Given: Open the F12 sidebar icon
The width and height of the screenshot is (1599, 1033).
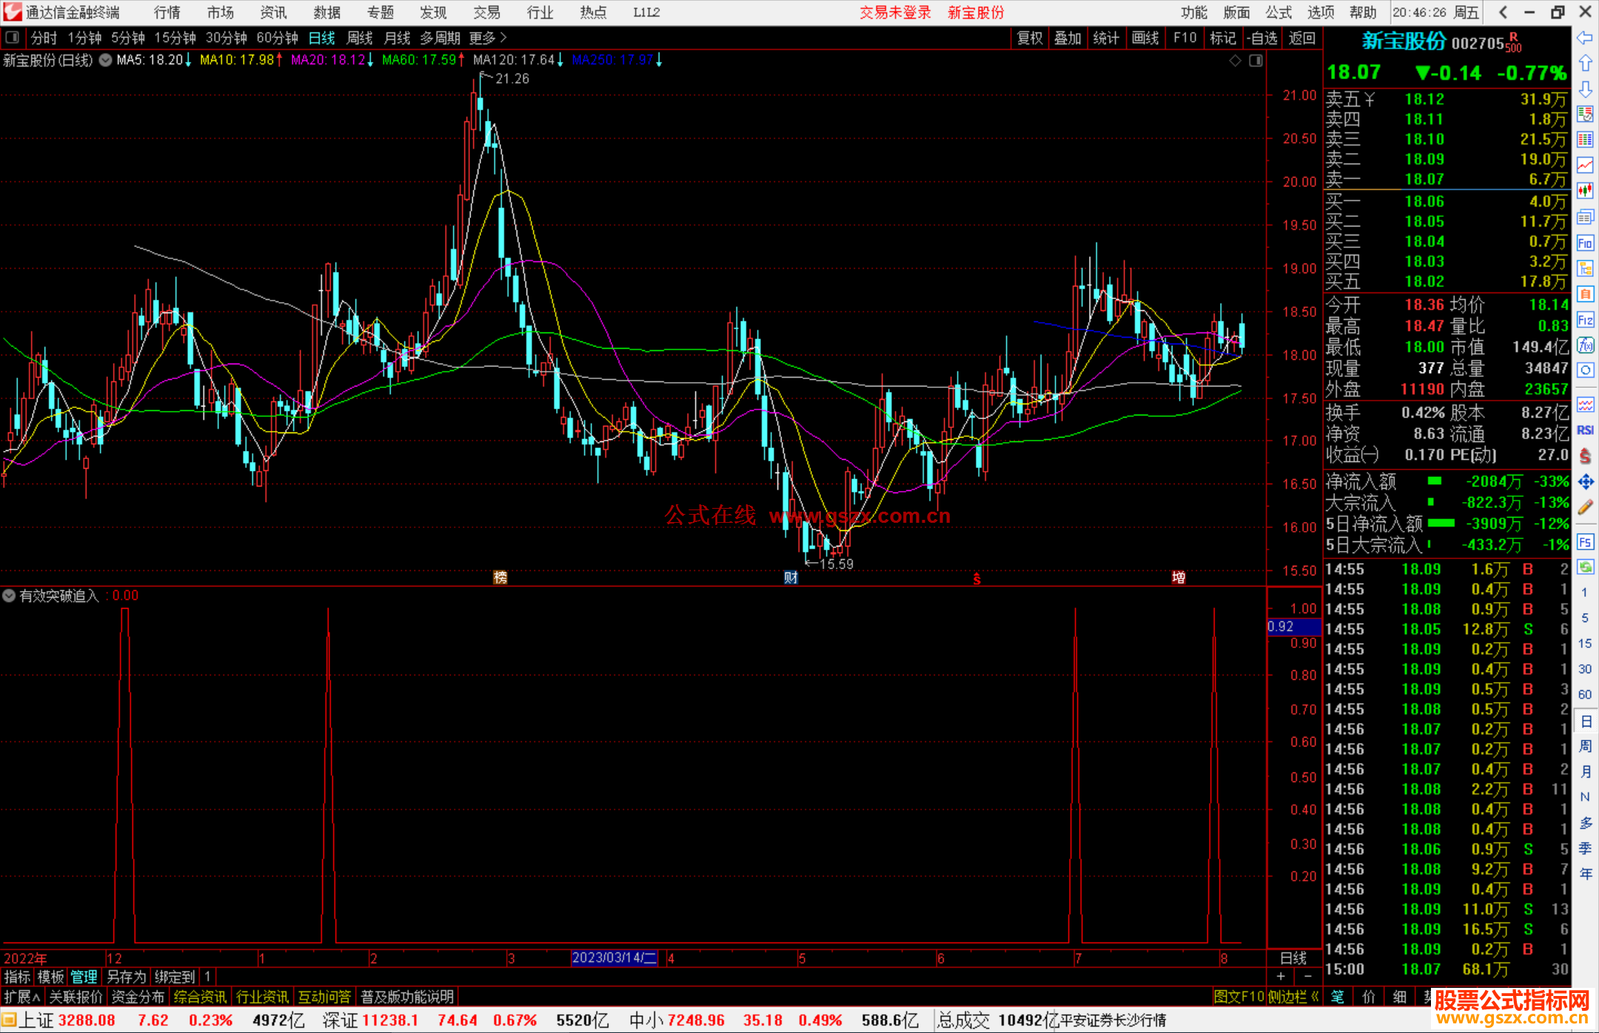Looking at the screenshot, I should tap(1585, 320).
